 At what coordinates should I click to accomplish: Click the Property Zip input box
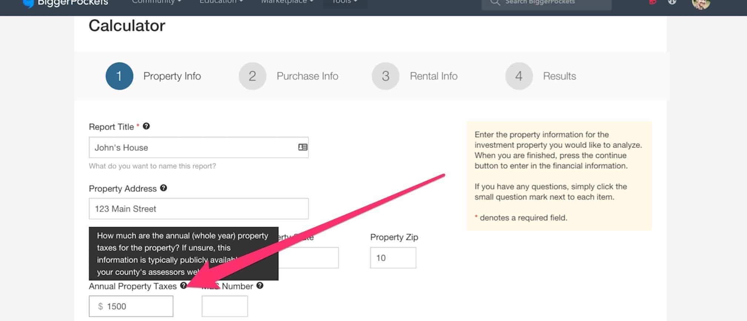pos(393,258)
